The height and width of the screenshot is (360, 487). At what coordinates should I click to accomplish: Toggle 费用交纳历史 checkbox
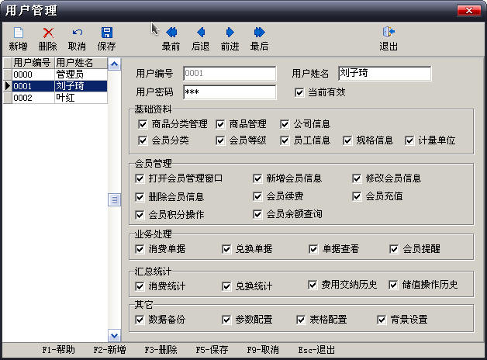313,285
